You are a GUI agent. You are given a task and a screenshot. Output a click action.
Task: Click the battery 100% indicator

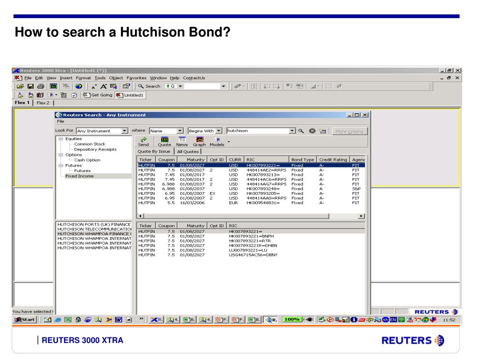point(292,319)
